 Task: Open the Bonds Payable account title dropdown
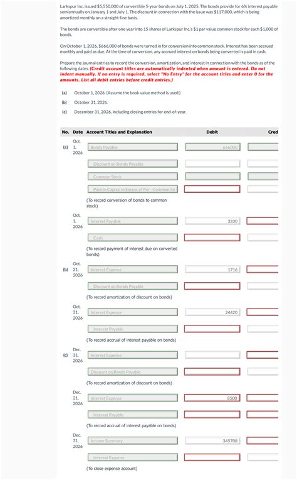133,147
